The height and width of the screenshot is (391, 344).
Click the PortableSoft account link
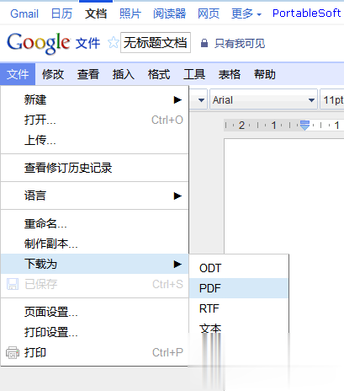coord(307,13)
